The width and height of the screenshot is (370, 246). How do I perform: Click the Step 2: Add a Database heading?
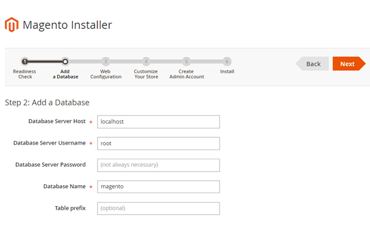pyautogui.click(x=47, y=103)
